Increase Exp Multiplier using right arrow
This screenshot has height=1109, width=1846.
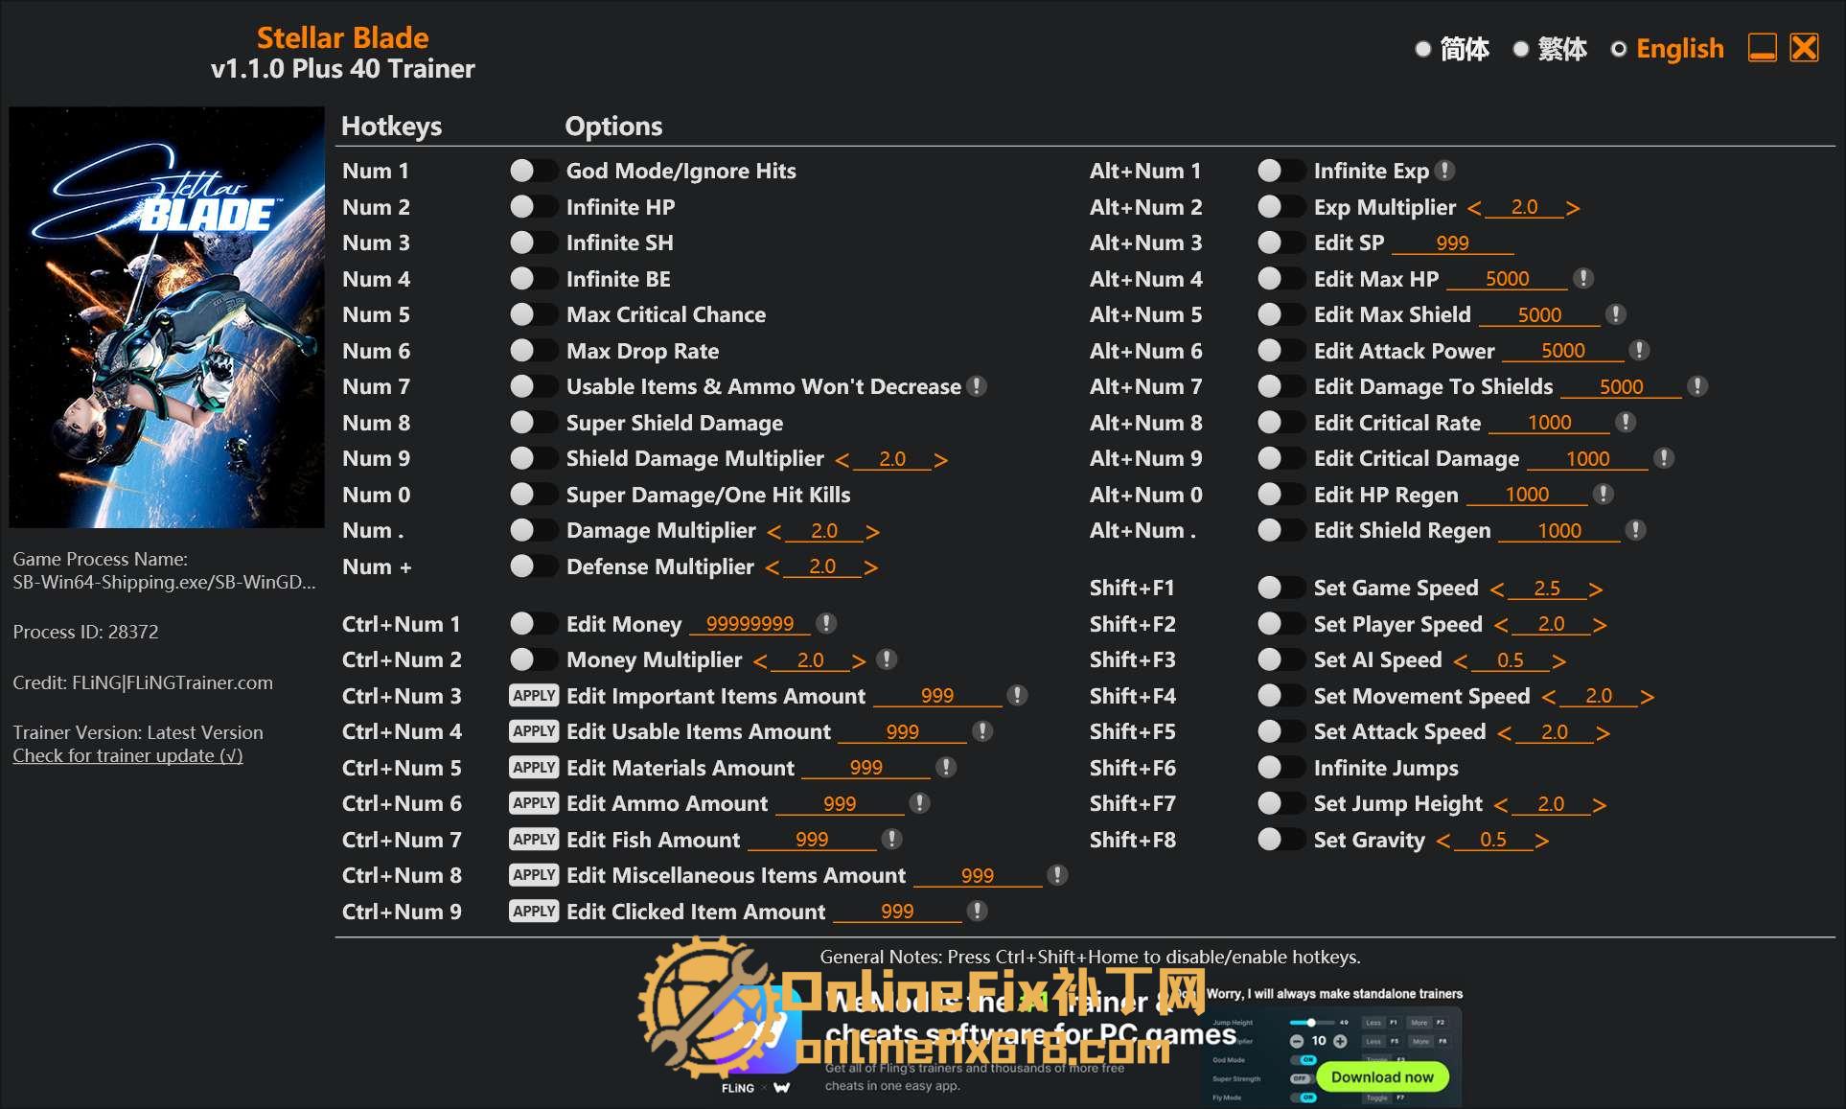pyautogui.click(x=1572, y=208)
